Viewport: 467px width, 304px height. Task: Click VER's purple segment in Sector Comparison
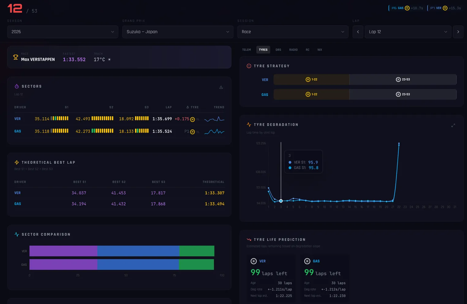(x=63, y=251)
